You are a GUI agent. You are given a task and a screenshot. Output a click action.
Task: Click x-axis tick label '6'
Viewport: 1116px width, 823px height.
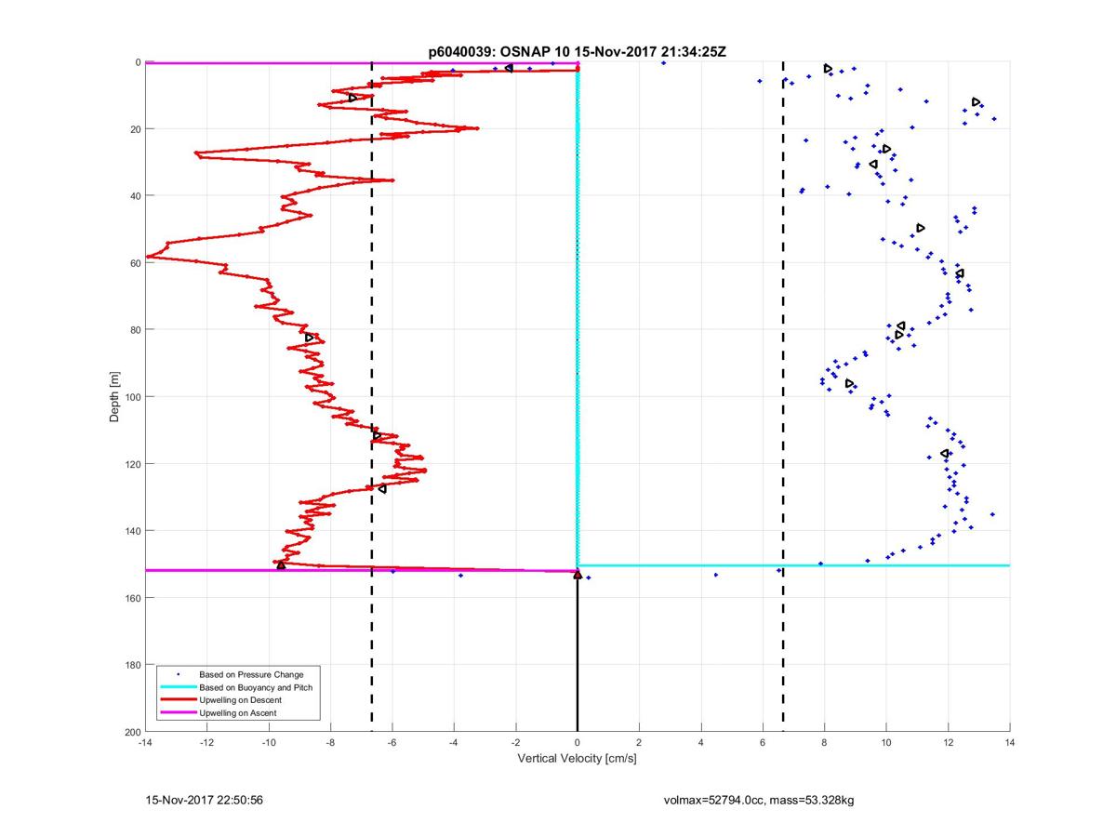[x=763, y=743]
